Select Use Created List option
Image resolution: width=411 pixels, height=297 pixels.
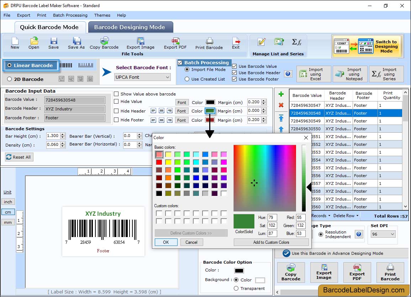pyautogui.click(x=187, y=79)
